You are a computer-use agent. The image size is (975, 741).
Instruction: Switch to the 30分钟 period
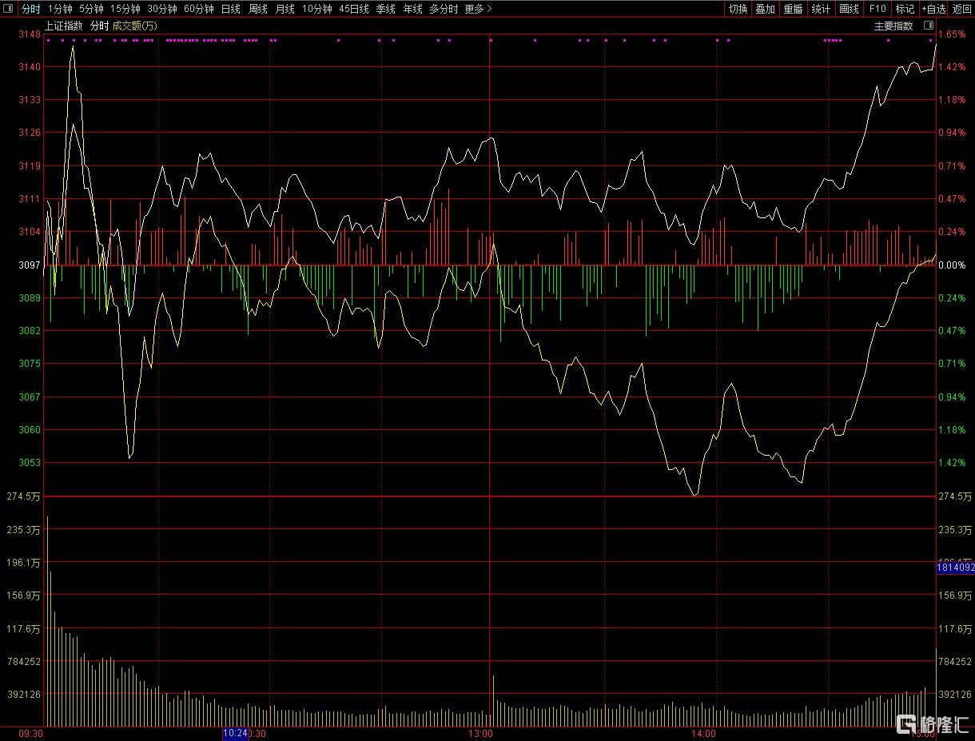tap(162, 9)
